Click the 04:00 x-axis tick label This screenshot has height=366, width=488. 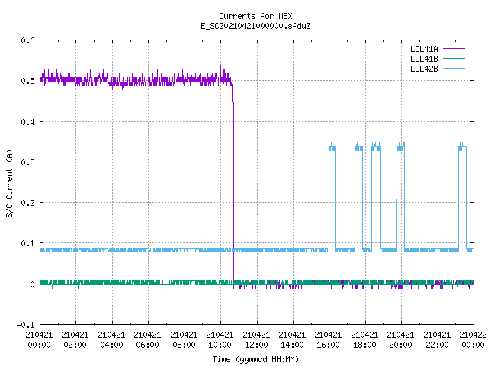(x=111, y=345)
